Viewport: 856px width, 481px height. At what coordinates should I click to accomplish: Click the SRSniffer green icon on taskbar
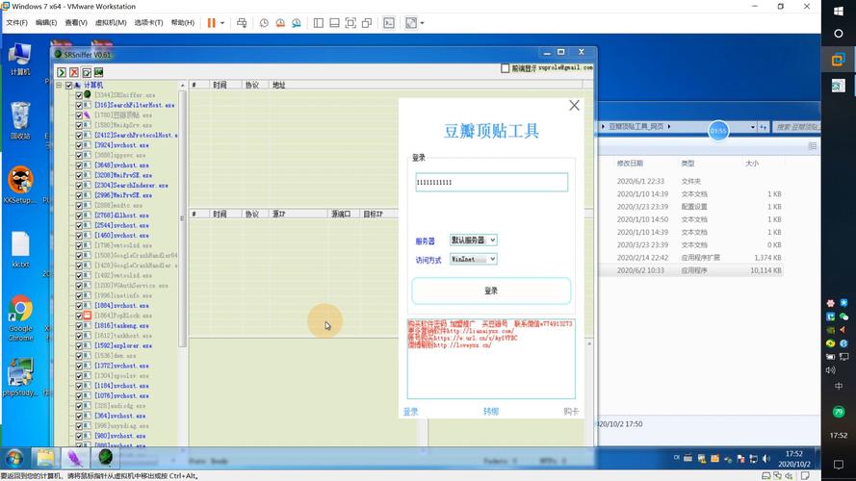pos(105,457)
